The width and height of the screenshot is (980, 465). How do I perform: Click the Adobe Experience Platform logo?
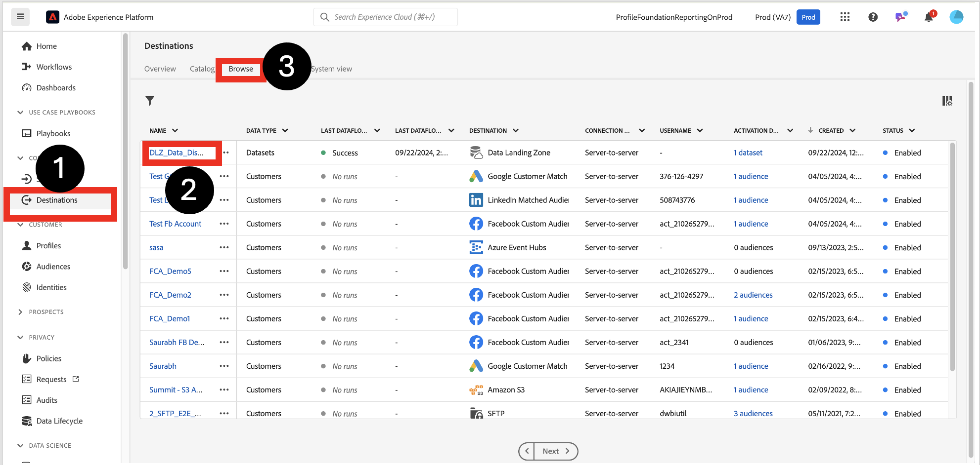[52, 17]
